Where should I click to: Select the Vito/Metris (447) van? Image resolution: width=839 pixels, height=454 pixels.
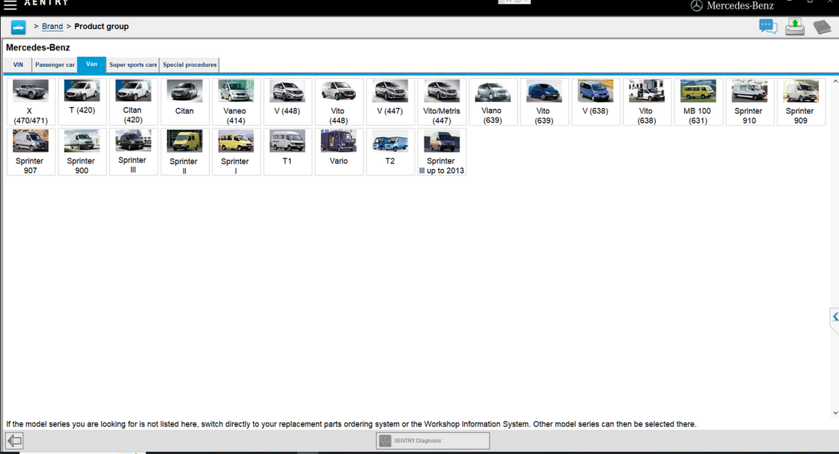(442, 101)
